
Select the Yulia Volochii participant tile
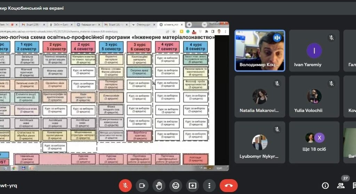314,96
